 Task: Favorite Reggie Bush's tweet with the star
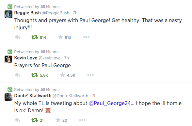tap(60, 37)
